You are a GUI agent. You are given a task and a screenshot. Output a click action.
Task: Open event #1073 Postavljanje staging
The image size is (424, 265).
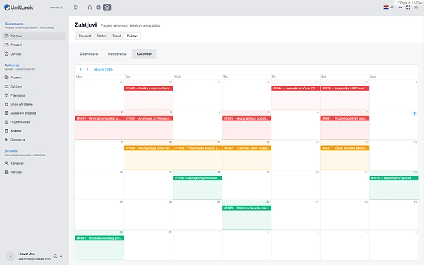[198, 148]
